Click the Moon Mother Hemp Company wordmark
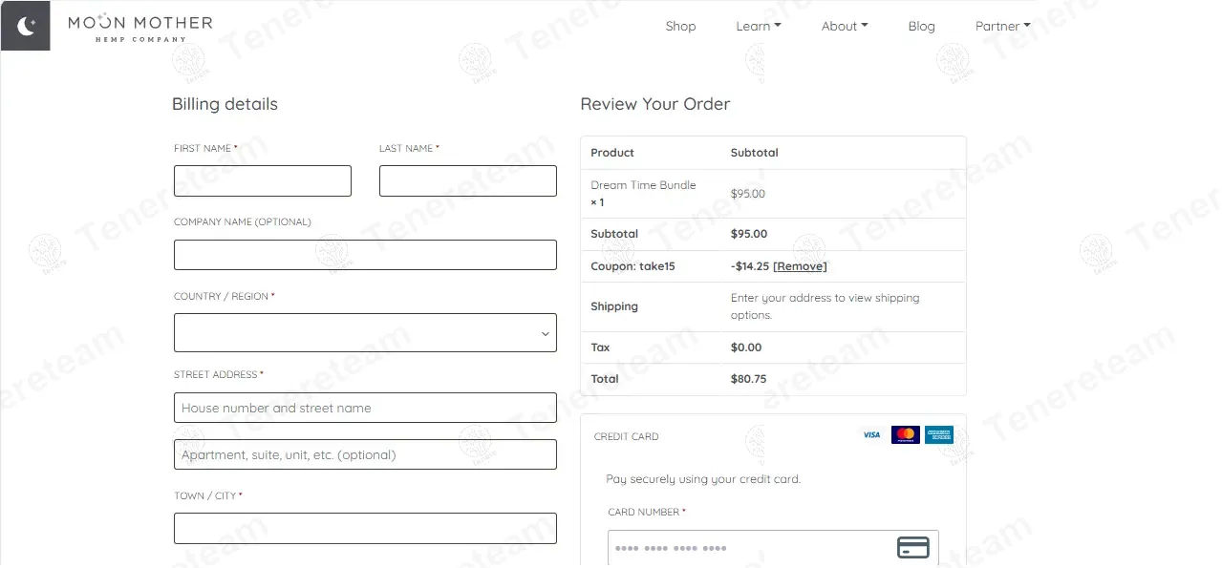 coord(140,27)
